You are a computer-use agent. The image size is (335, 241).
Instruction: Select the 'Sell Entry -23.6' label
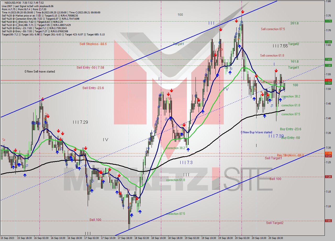tap(93, 88)
